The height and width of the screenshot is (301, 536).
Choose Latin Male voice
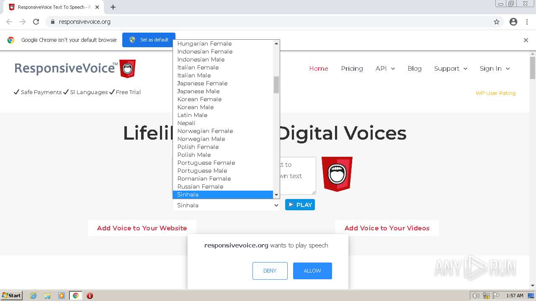tap(223, 115)
